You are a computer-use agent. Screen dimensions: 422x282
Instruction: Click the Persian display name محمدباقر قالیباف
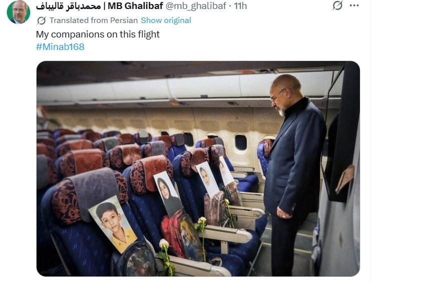click(x=69, y=5)
